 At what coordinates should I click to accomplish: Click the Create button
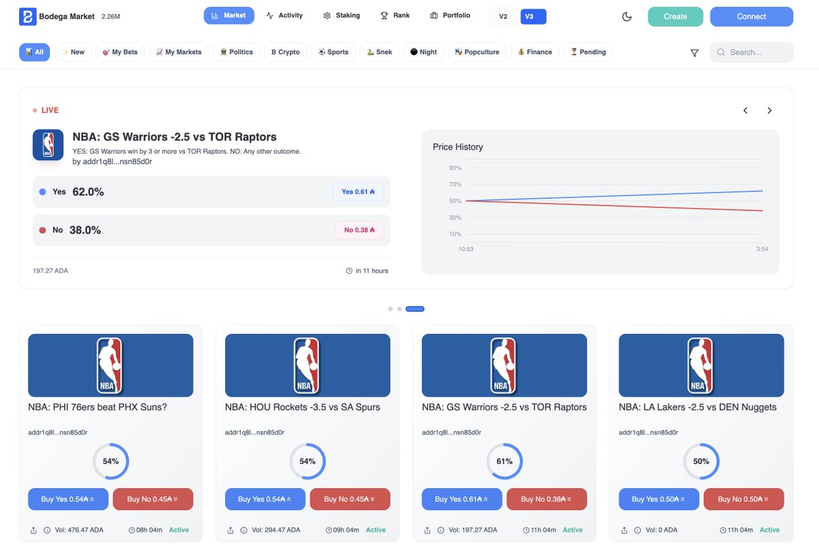pyautogui.click(x=675, y=16)
